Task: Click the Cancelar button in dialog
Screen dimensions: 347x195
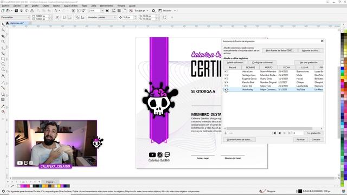Action: click(x=316, y=140)
